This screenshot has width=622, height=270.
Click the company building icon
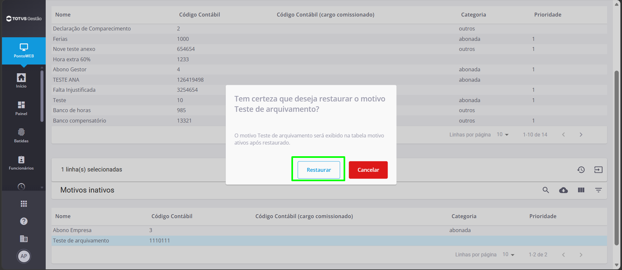tap(24, 239)
